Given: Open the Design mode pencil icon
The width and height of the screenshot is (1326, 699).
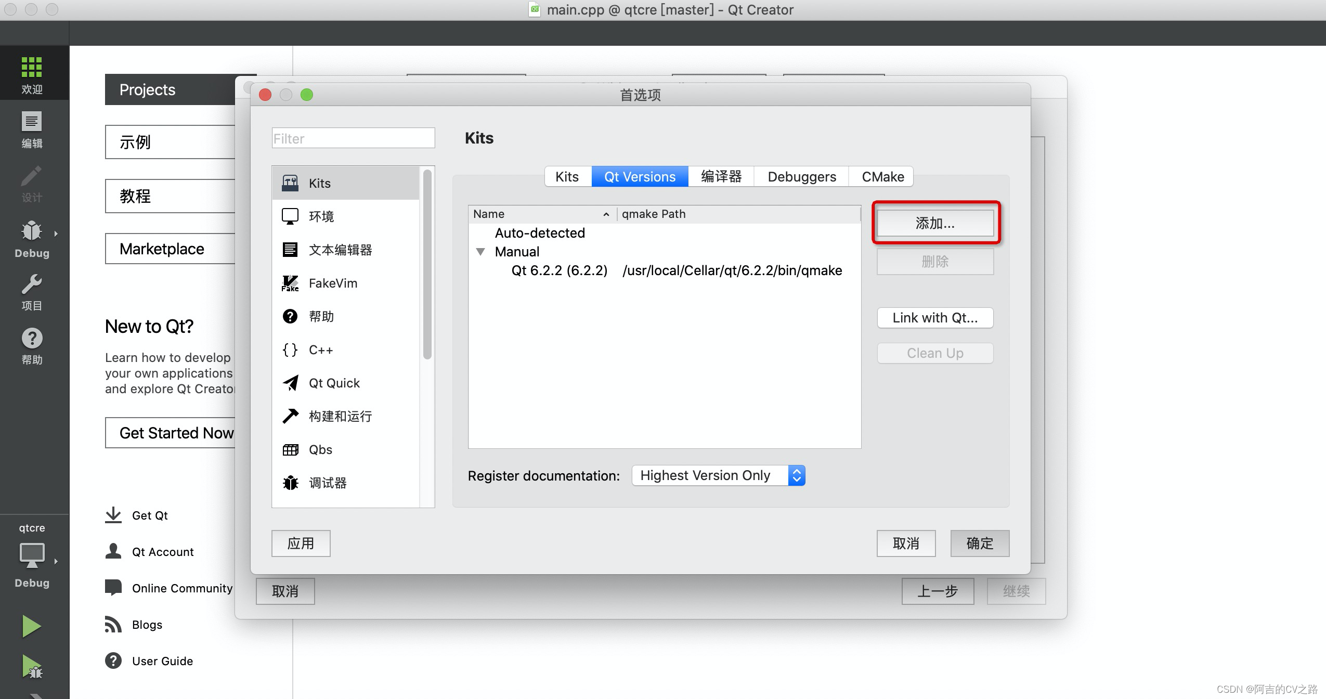Looking at the screenshot, I should tap(32, 176).
